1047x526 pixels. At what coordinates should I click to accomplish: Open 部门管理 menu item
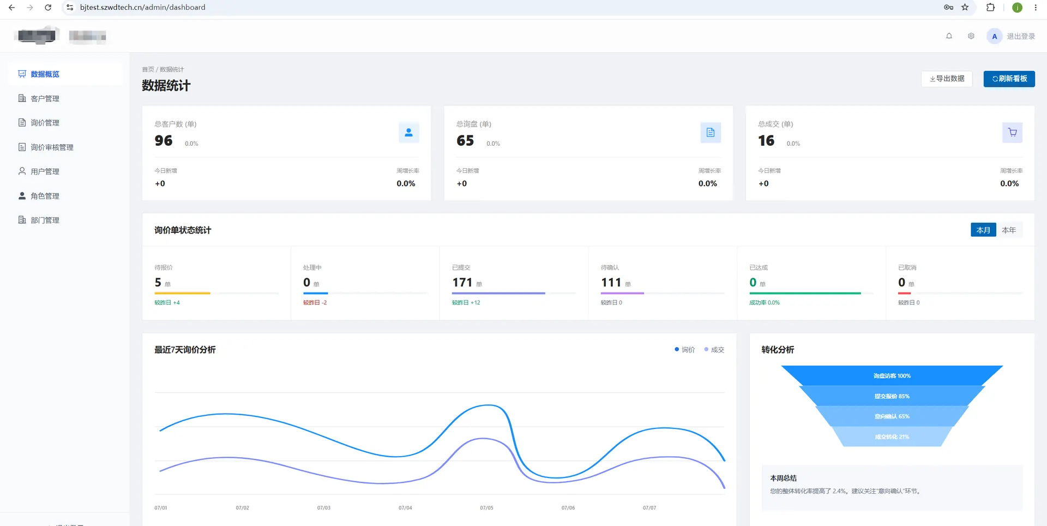[x=65, y=220]
